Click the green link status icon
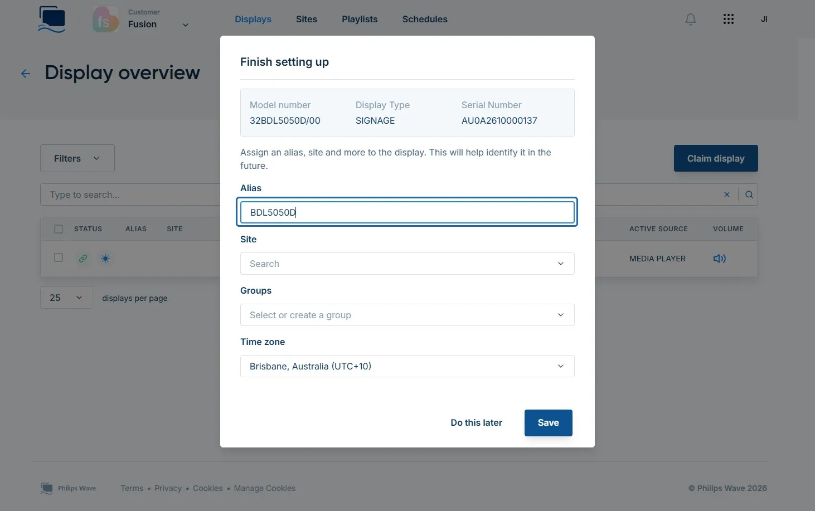 point(83,259)
